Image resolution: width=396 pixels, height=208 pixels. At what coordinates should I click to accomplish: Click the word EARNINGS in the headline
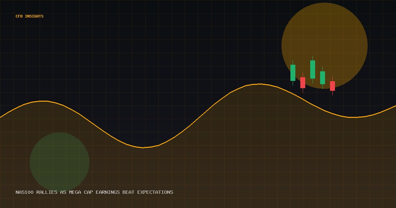108,192
